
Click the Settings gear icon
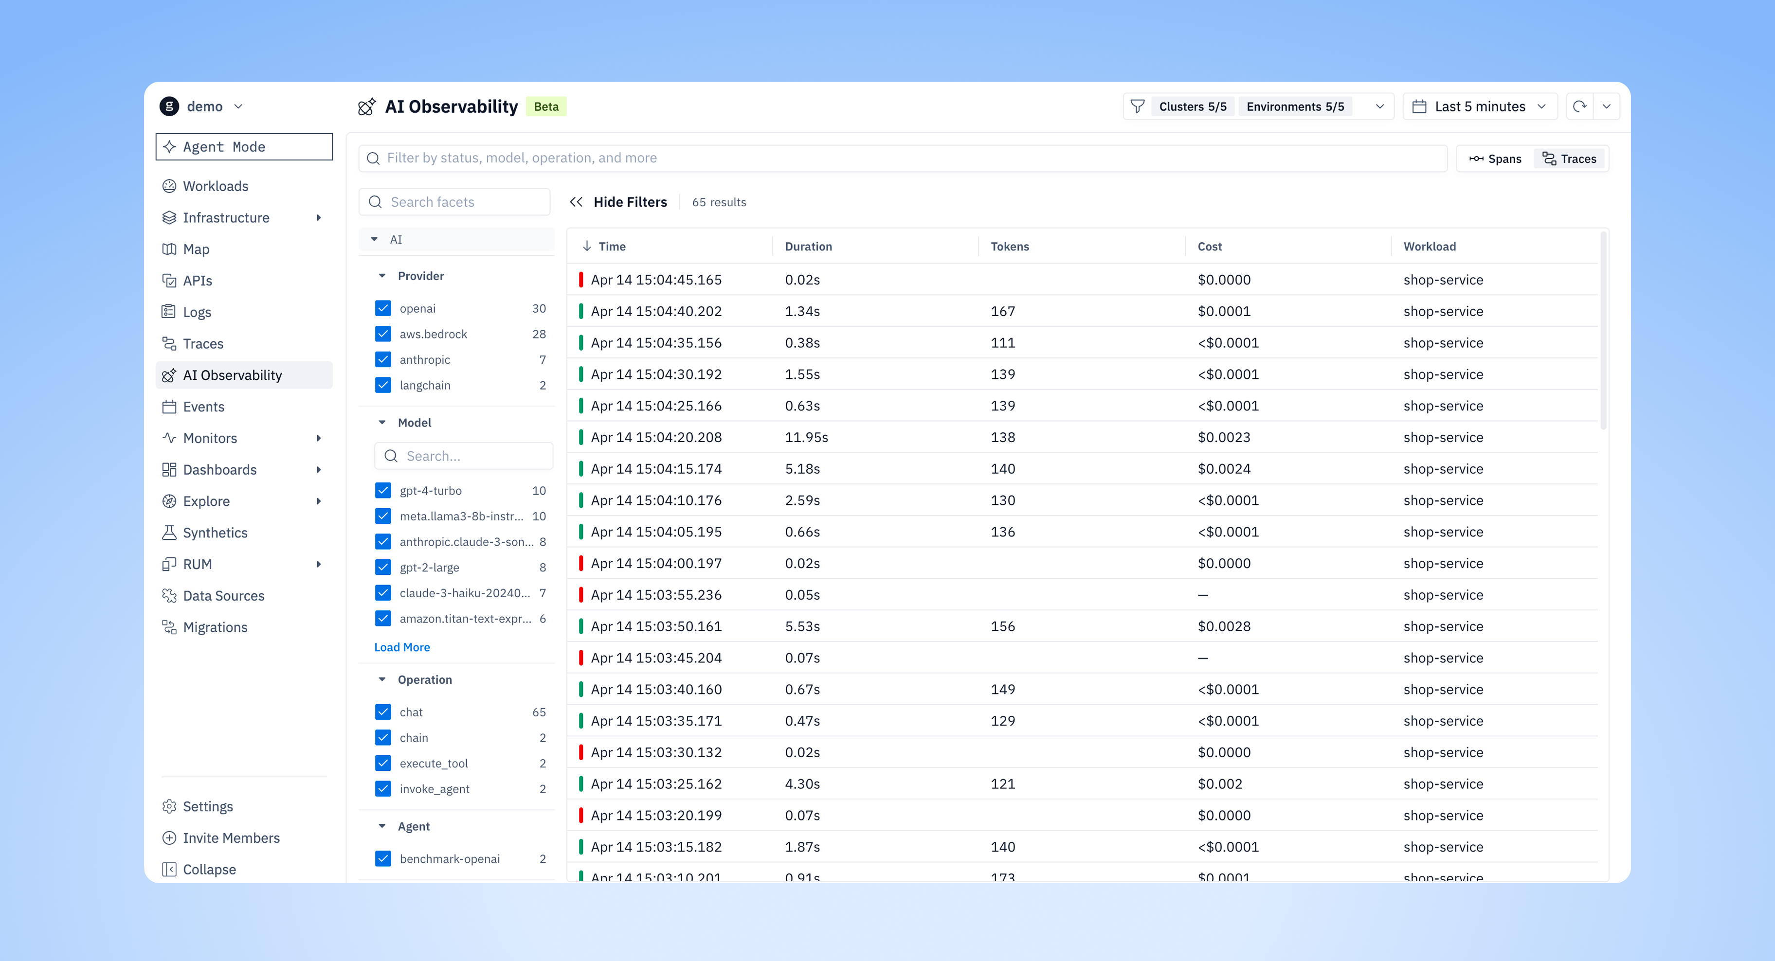[169, 807]
